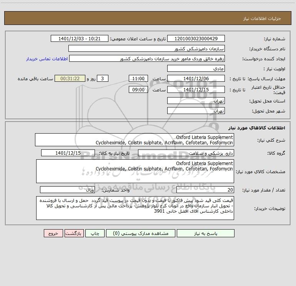Click the general description box 'شرح کلی نیاز'

pos(135,140)
